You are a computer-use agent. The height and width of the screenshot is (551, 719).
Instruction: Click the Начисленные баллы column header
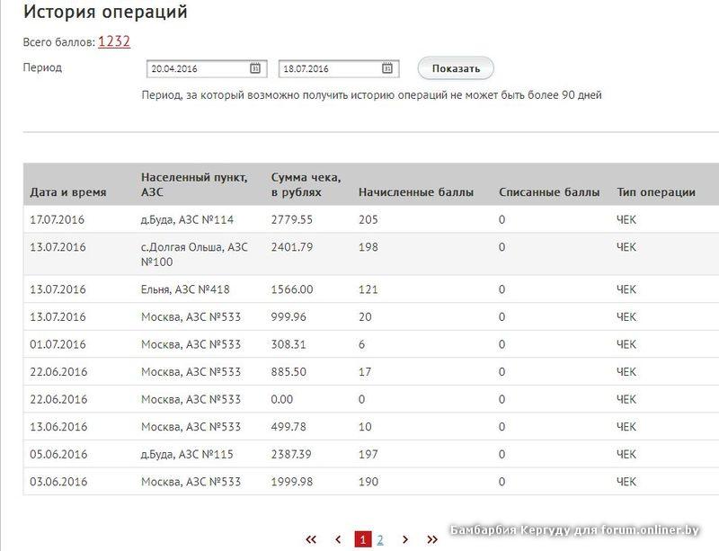[416, 192]
